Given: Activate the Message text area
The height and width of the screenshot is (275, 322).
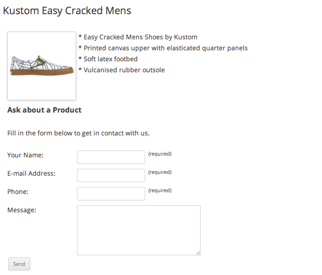Looking at the screenshot, I should click(139, 231).
